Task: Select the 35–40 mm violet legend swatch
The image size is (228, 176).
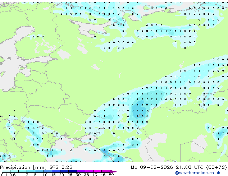Action: click(89, 171)
